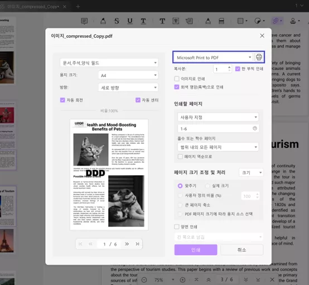This screenshot has width=309, height=285.
Task: Select the squiggly underline T tool
Action: 143,21
